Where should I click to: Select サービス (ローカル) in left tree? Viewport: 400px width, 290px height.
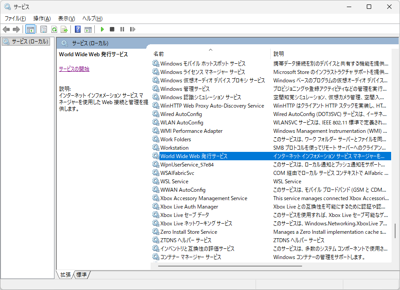coord(26,42)
